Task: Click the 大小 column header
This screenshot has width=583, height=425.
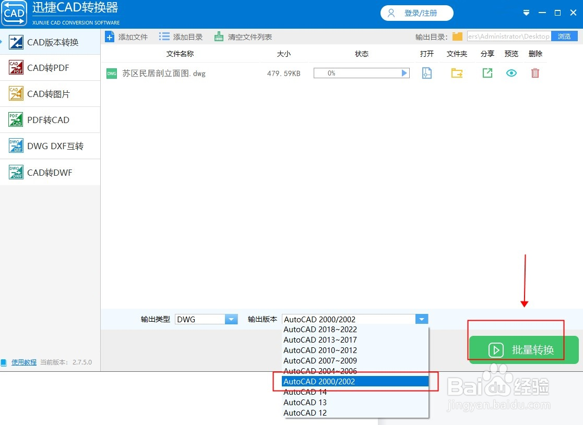Action: click(284, 54)
